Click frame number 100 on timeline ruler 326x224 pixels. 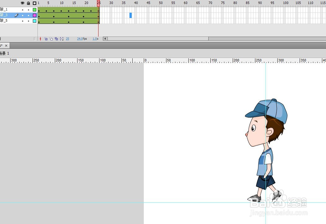coord(286,3)
